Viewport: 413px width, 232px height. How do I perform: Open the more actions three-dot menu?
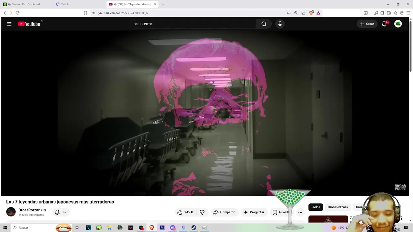coord(300,212)
